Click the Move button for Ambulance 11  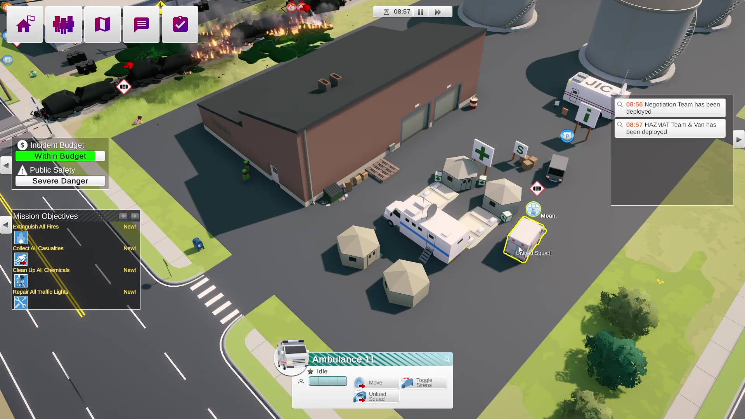point(376,382)
